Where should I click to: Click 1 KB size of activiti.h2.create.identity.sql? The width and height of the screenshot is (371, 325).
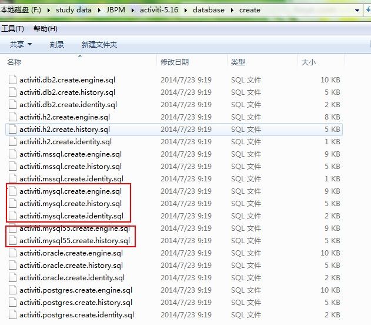332,142
